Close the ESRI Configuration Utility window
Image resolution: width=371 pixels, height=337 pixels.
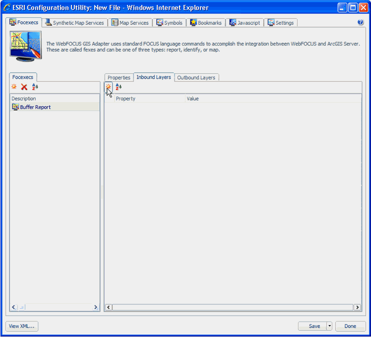pos(363,7)
